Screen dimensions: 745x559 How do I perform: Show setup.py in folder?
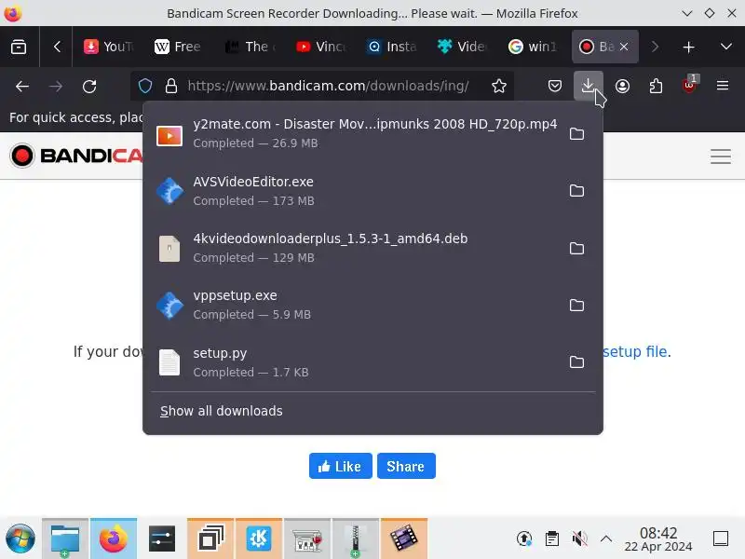point(576,362)
